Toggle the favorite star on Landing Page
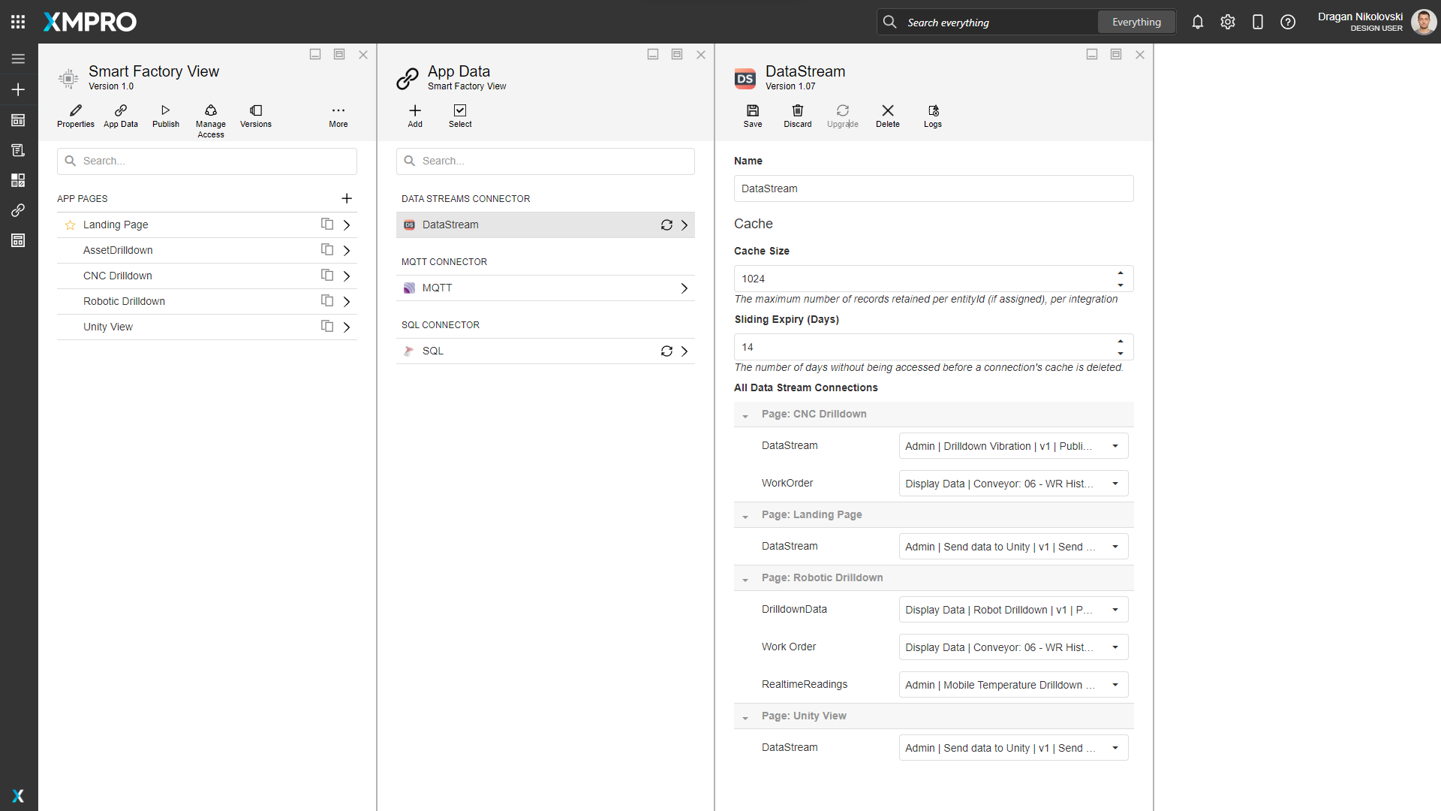The height and width of the screenshot is (811, 1441). click(70, 225)
